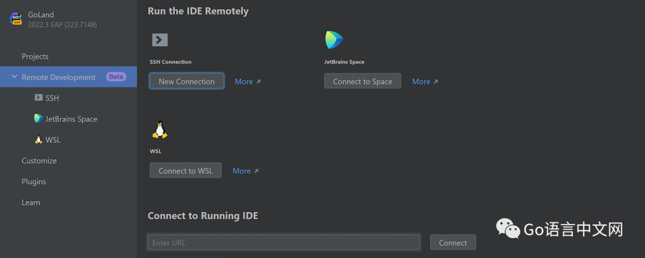Open the Projects section

coord(35,56)
